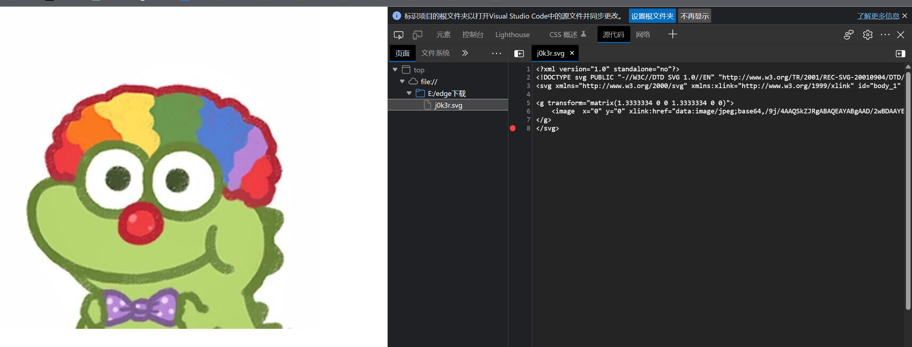Viewport: 912px width, 347px height.
Task: Collapse the file:// tree node
Action: [x=402, y=81]
